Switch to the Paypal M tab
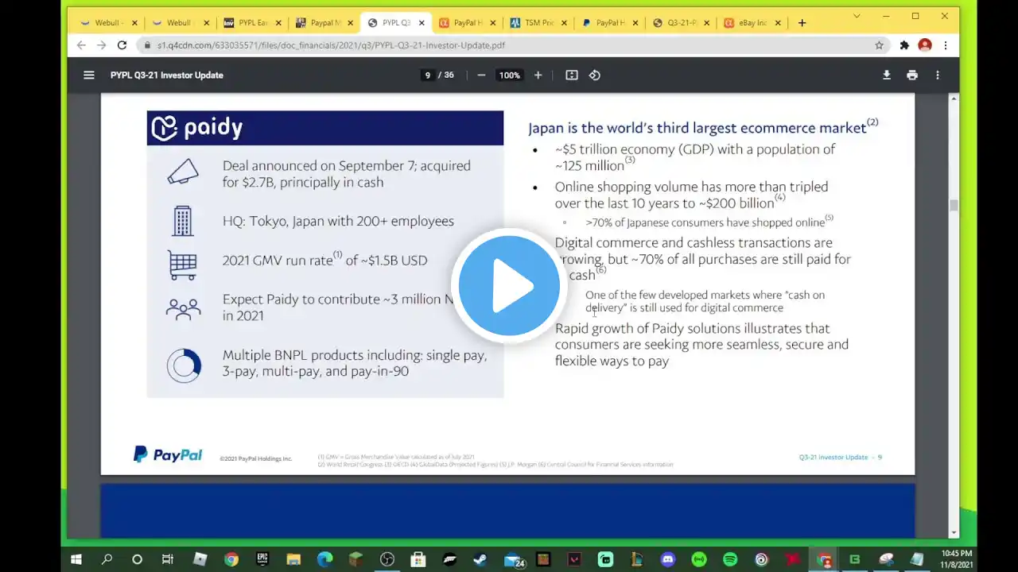This screenshot has height=572, width=1018. click(322, 23)
